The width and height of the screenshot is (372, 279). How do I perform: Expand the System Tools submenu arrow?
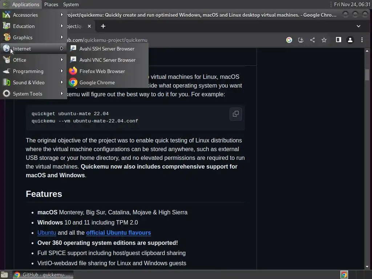pos(62,93)
